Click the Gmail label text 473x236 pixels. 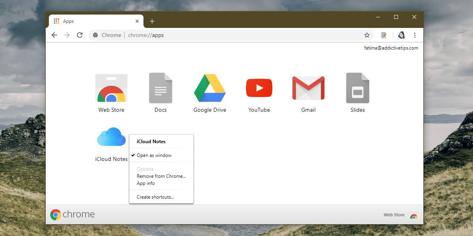308,110
